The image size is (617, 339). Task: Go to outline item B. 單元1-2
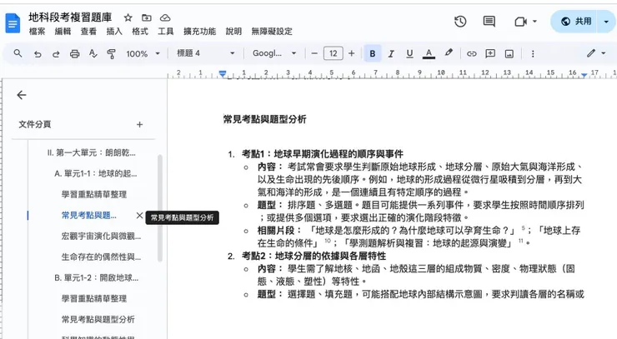(97, 277)
